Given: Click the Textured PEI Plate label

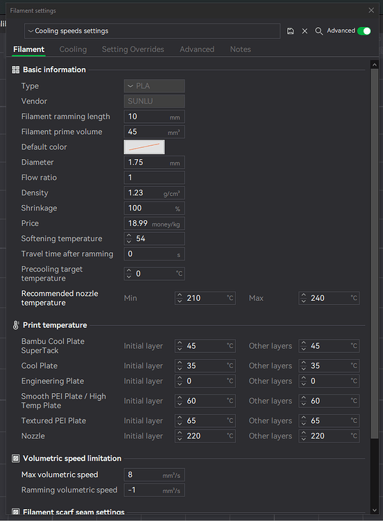Looking at the screenshot, I should [53, 421].
